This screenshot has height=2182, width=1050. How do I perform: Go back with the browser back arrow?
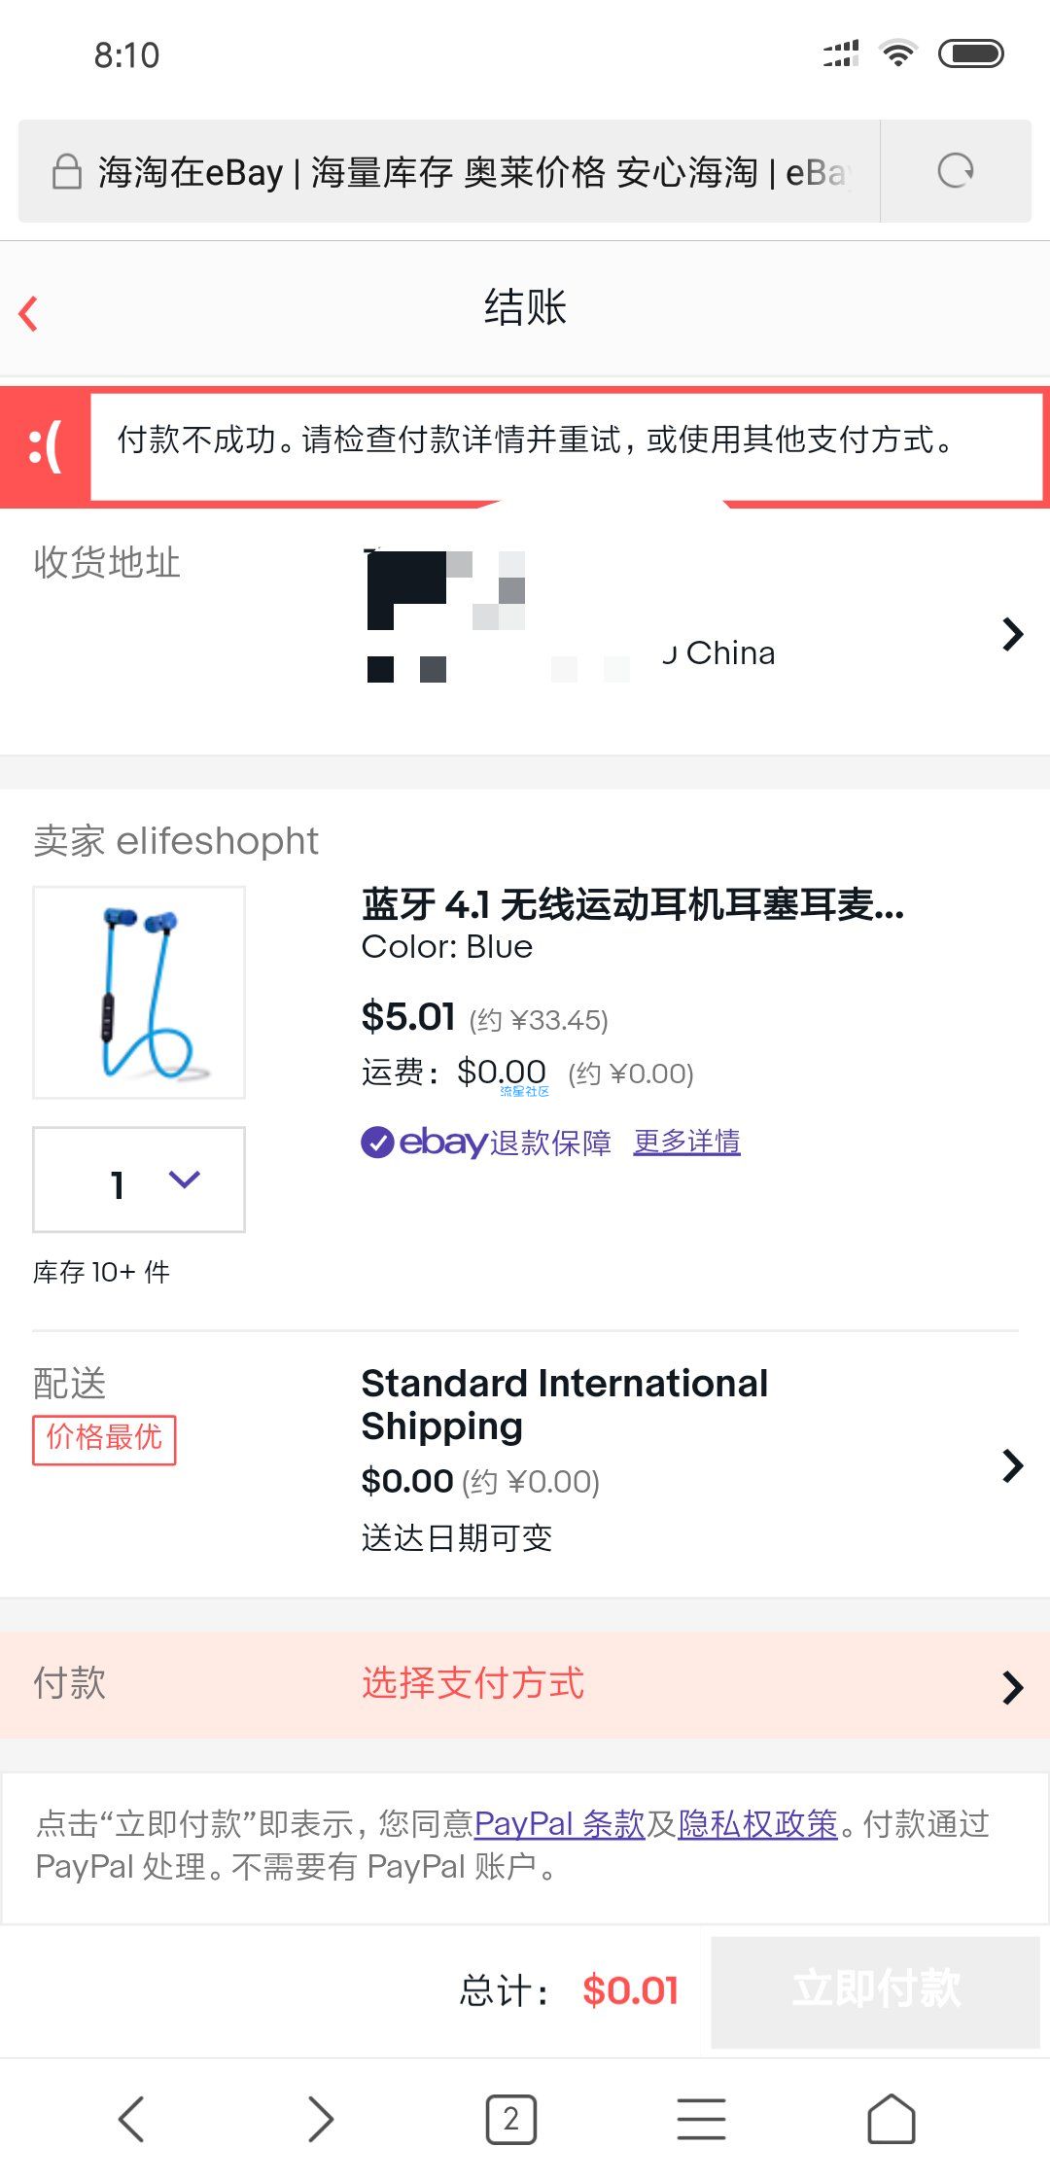click(131, 2118)
